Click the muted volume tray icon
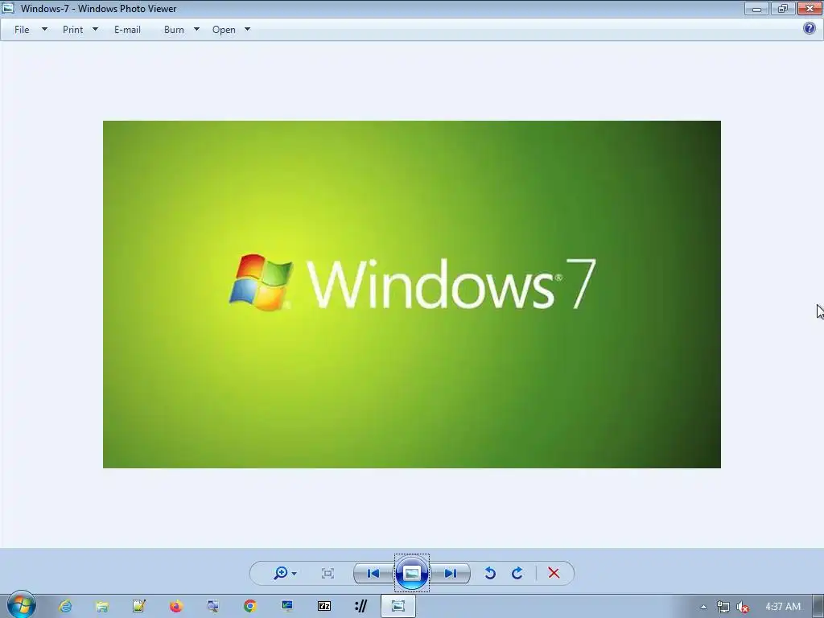Image resolution: width=824 pixels, height=618 pixels. click(743, 607)
